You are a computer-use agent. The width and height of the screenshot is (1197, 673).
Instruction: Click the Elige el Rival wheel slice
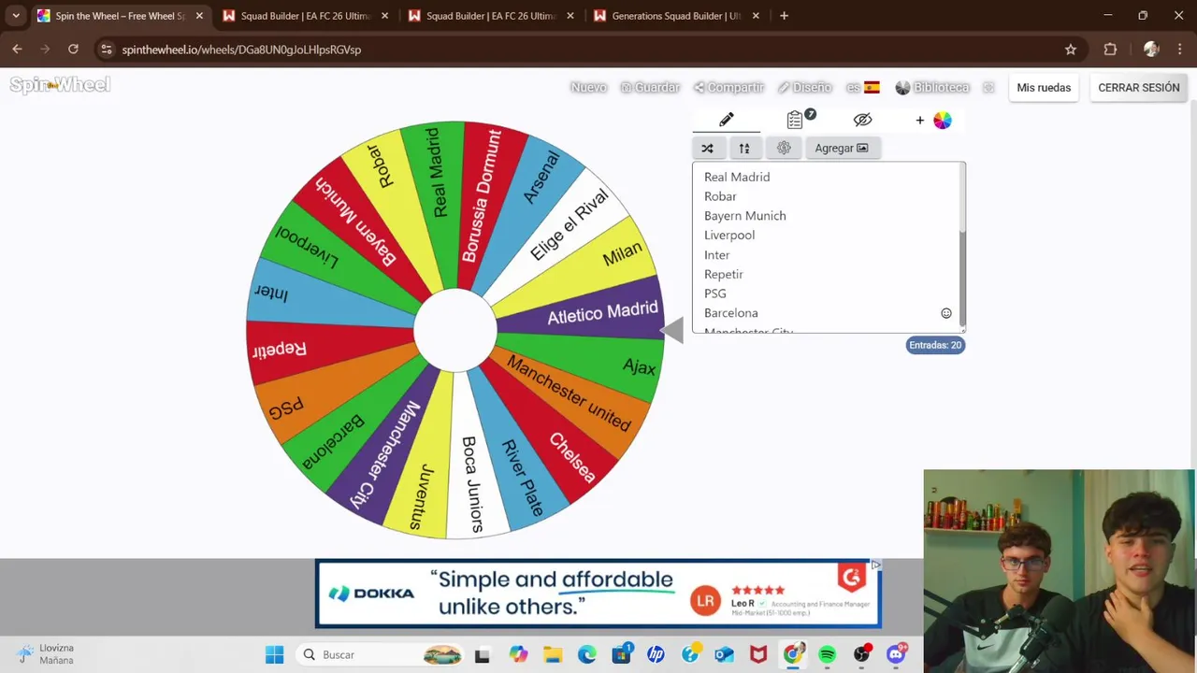(569, 225)
